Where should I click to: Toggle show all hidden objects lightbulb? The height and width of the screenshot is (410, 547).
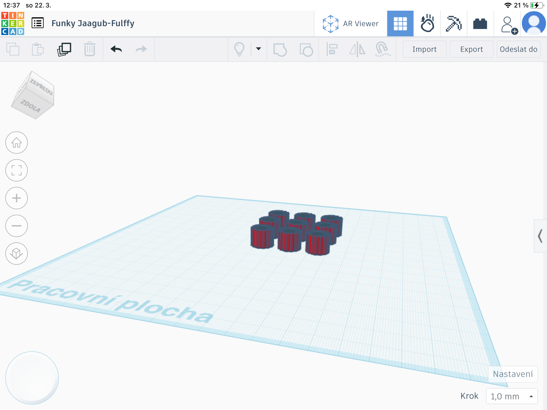[x=239, y=49]
